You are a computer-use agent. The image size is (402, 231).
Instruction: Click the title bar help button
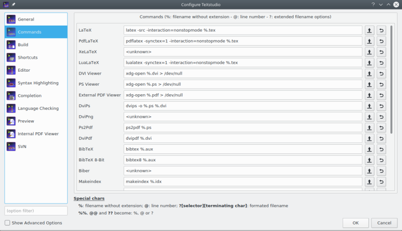pos(373,5)
